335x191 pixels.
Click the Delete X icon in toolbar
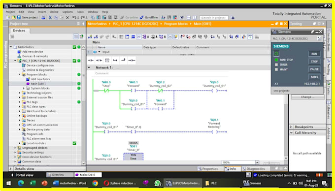[x=67, y=18]
